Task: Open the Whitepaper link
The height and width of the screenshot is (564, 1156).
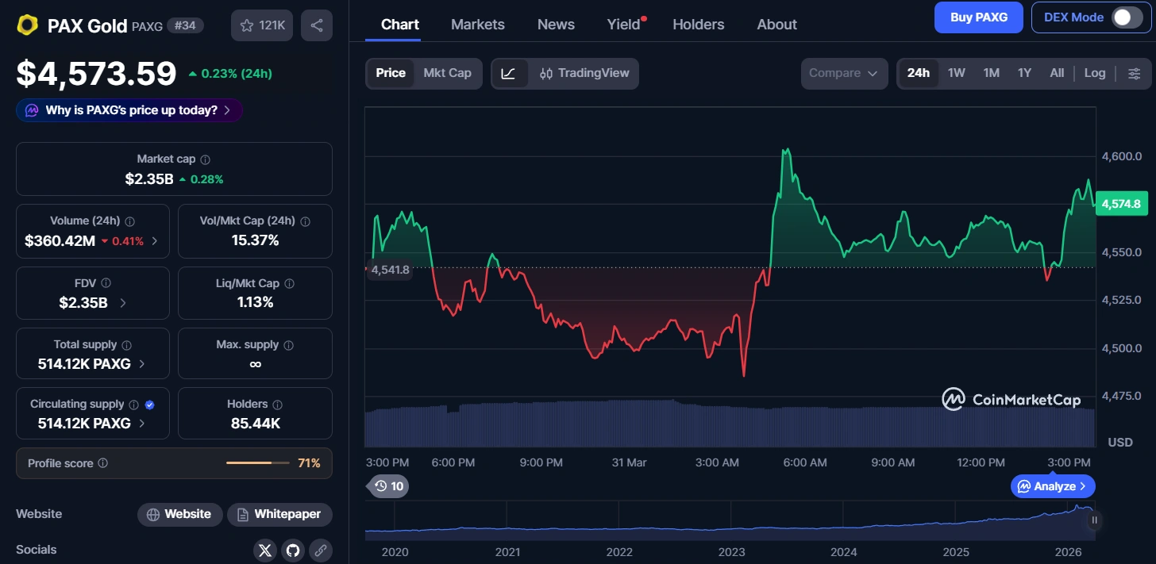Action: 279,514
